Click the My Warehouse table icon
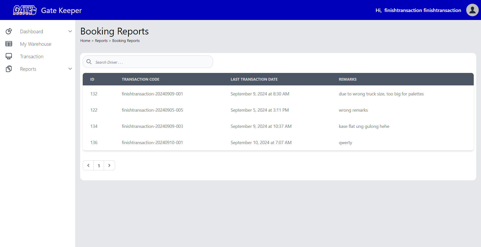 coord(9,44)
